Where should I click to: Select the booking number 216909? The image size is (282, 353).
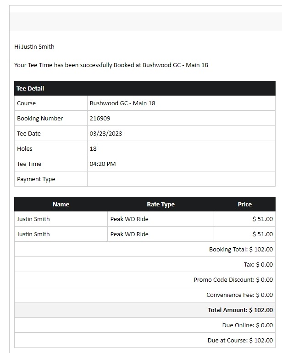click(100, 118)
